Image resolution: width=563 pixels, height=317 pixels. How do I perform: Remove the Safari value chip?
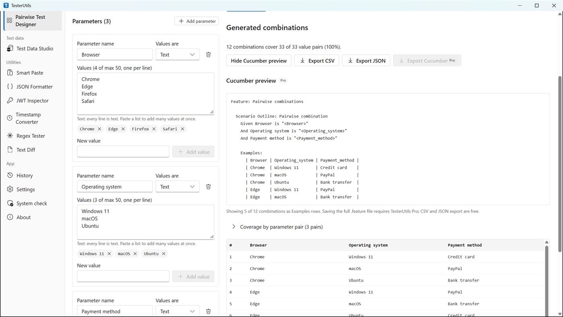click(182, 129)
